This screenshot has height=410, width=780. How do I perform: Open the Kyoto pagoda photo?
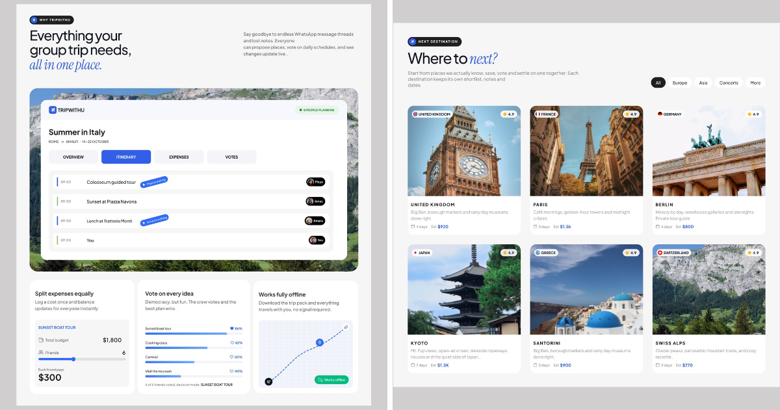click(x=464, y=289)
